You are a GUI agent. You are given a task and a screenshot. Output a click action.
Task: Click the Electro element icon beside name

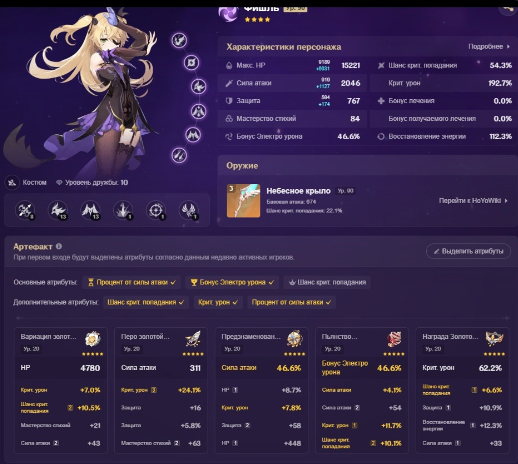(228, 14)
